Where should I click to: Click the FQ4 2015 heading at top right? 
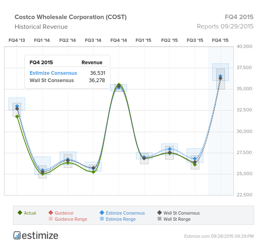click(239, 17)
